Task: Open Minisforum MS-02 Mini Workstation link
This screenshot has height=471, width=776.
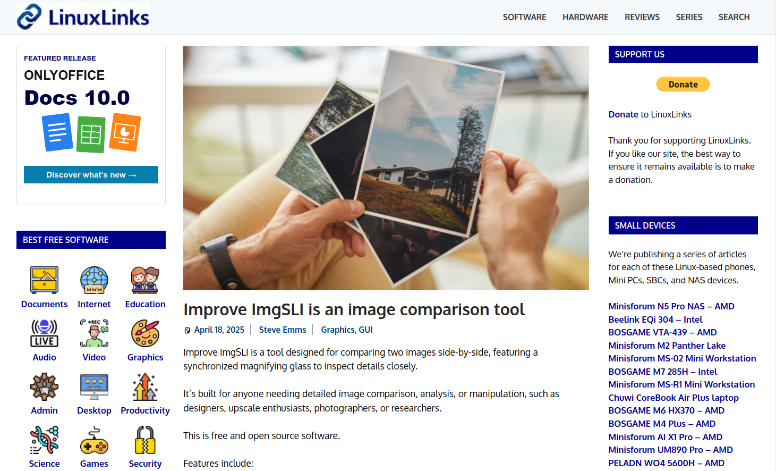Action: (683, 358)
